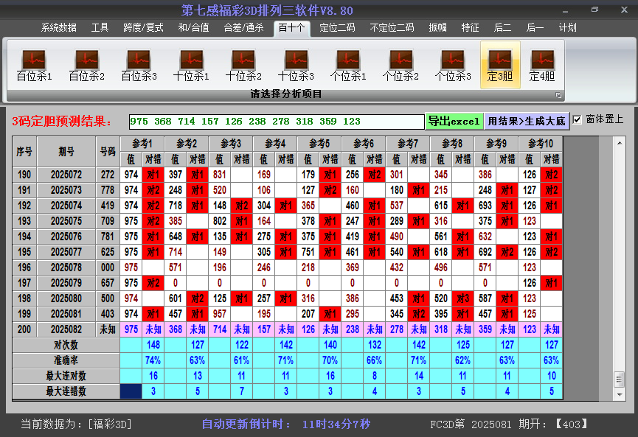
Task: Toggle the 窗体置上 checkbox
Action: pos(578,119)
